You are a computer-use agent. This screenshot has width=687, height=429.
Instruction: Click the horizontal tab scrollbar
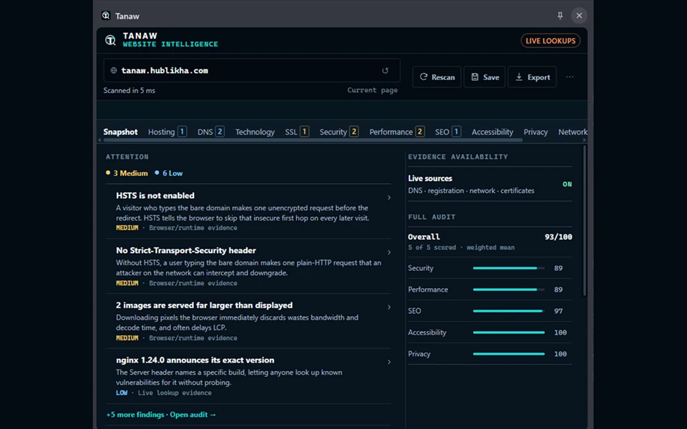point(313,140)
